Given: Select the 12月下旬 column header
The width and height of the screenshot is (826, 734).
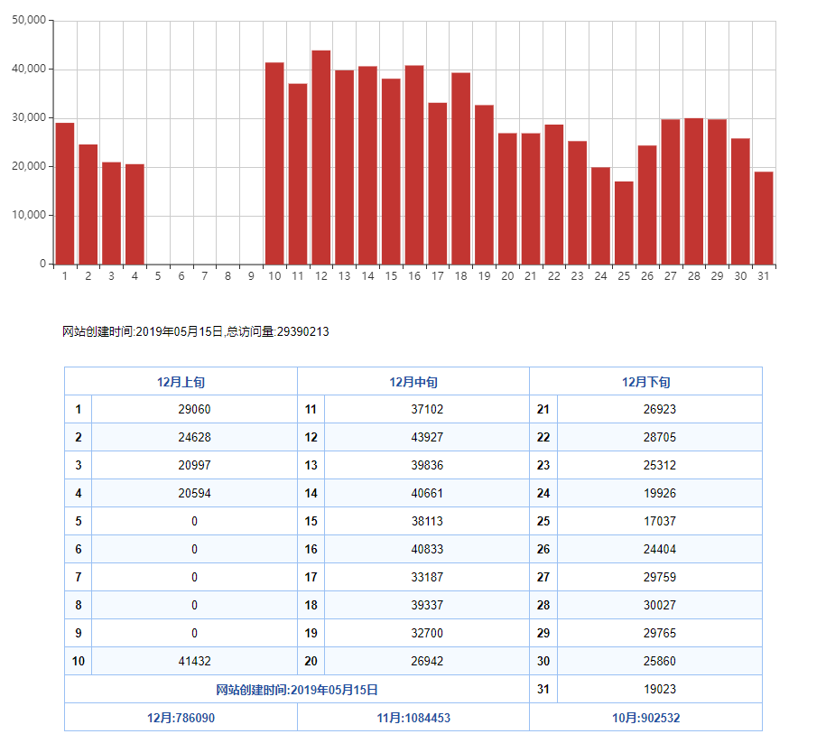Looking at the screenshot, I should (645, 382).
